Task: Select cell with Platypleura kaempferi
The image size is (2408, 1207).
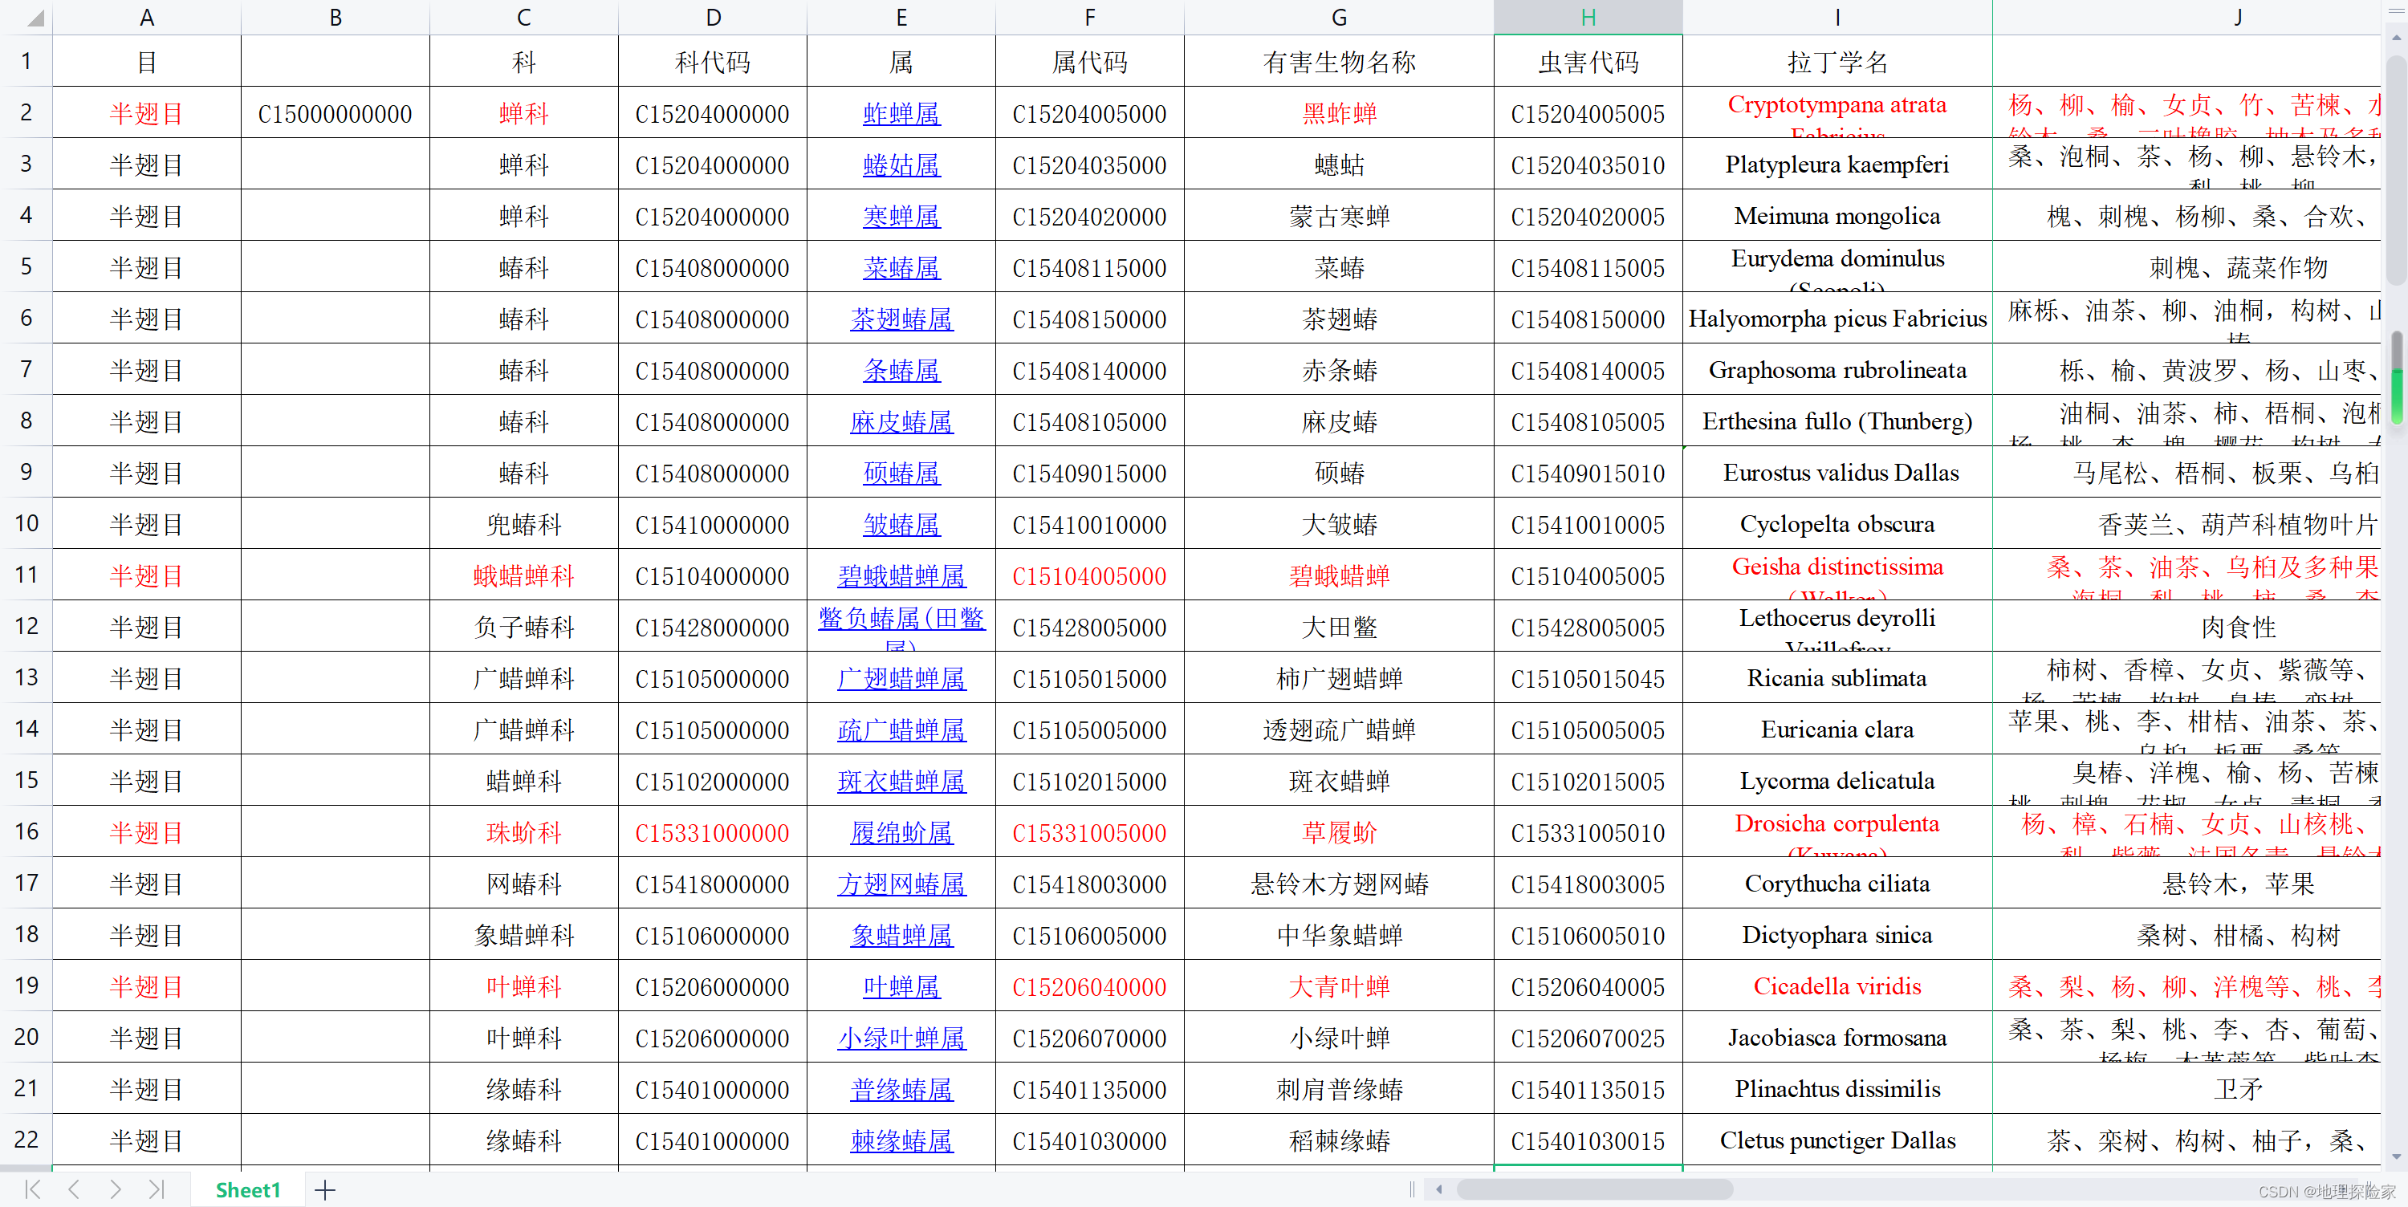Action: tap(1837, 165)
